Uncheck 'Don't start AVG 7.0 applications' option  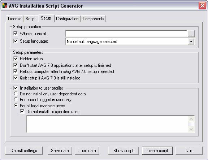coord(16,65)
